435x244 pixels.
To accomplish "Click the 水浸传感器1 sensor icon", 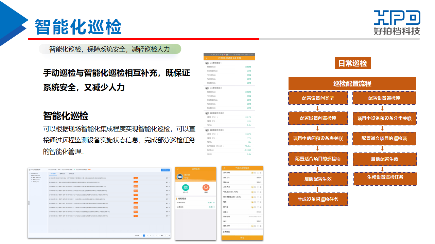I will pyautogui.click(x=207, y=63).
